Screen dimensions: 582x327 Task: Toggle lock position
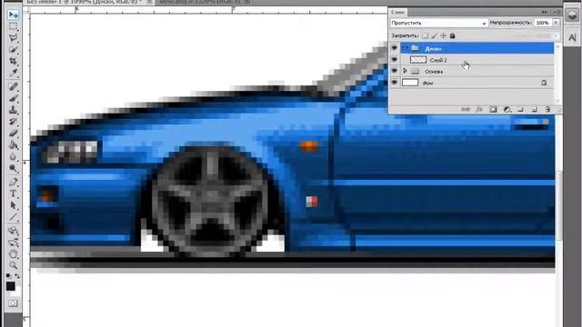click(x=443, y=35)
